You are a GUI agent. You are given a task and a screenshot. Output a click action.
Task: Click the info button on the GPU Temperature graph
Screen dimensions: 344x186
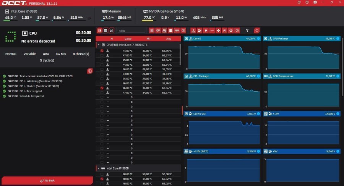[338, 76]
